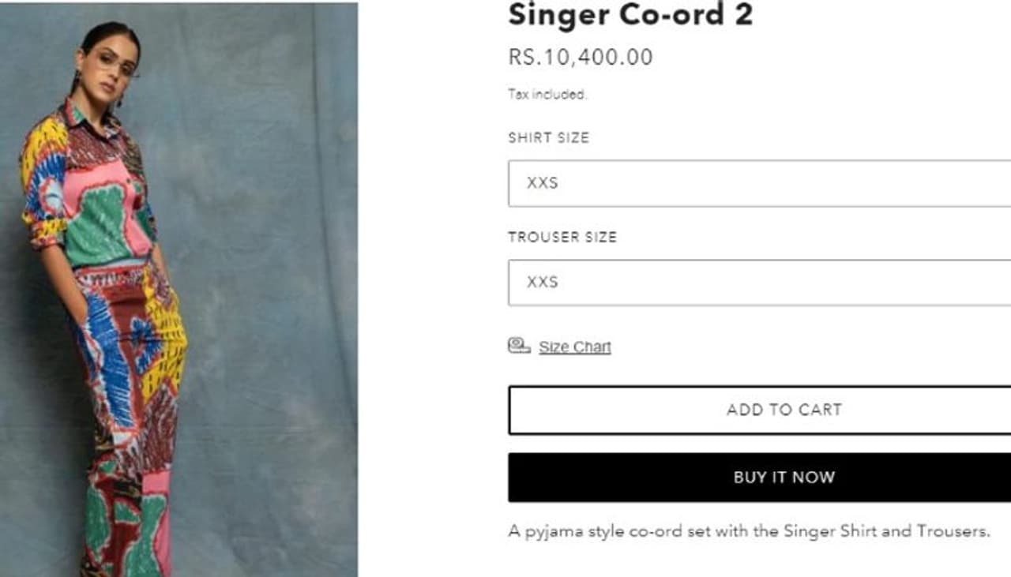The image size is (1011, 577).
Task: Open the Size Chart link
Action: point(575,347)
